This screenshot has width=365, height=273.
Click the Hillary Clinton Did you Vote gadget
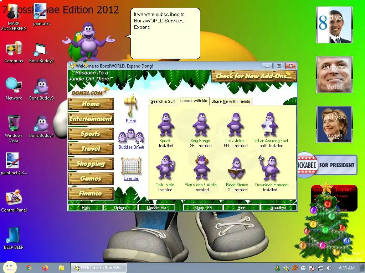(x=334, y=124)
